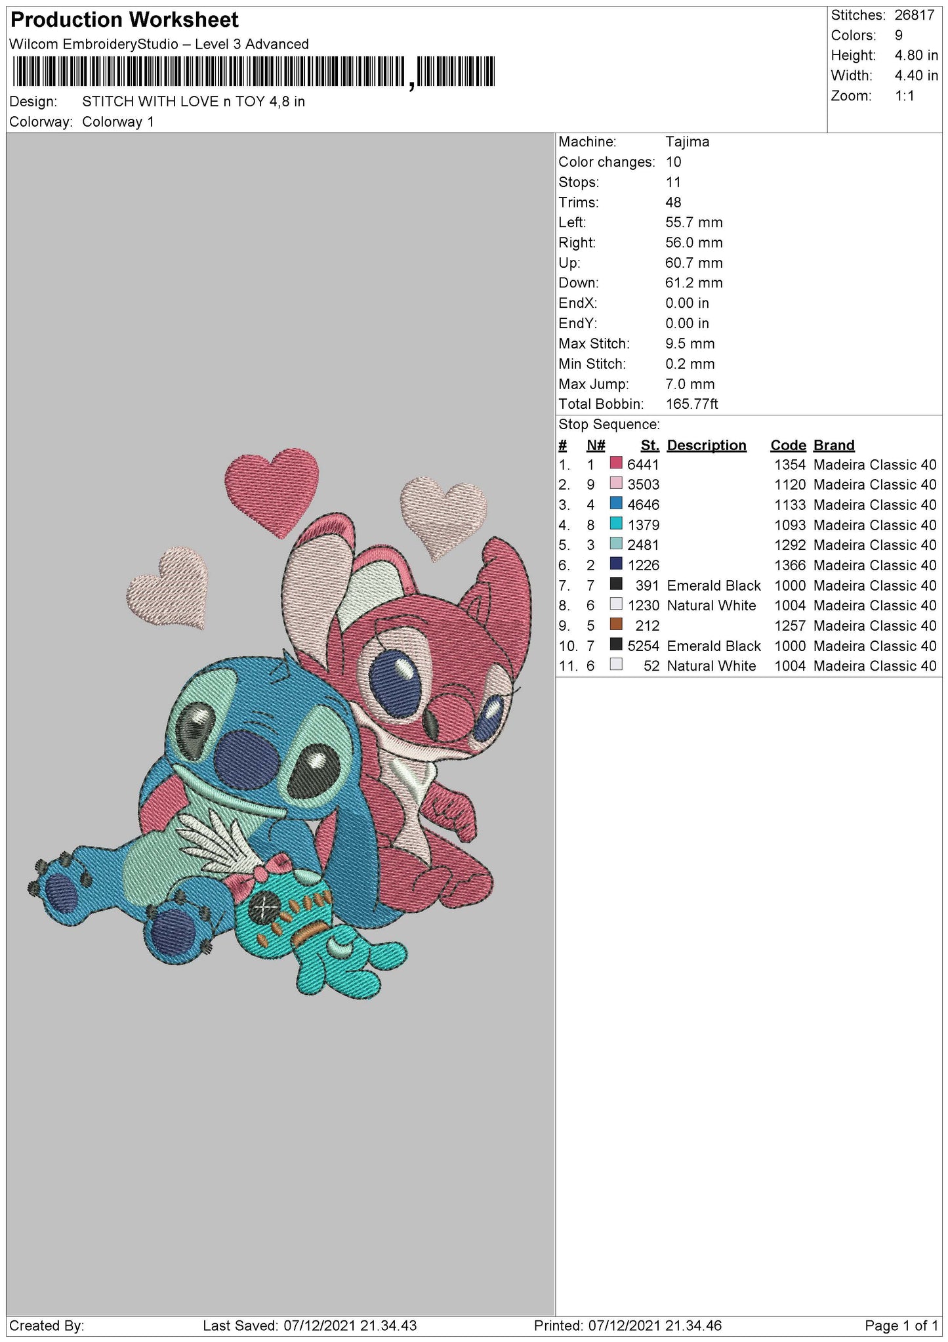Click the St. column header
Image resolution: width=948 pixels, height=1342 pixels.
pyautogui.click(x=649, y=446)
